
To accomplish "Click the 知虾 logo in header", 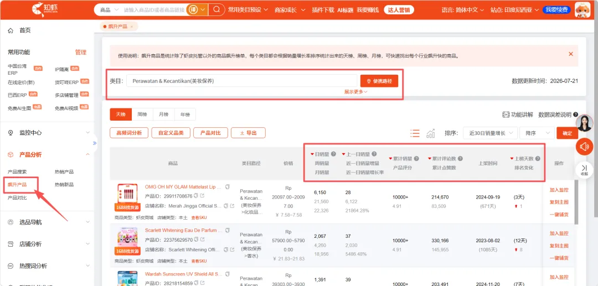I will [45, 9].
